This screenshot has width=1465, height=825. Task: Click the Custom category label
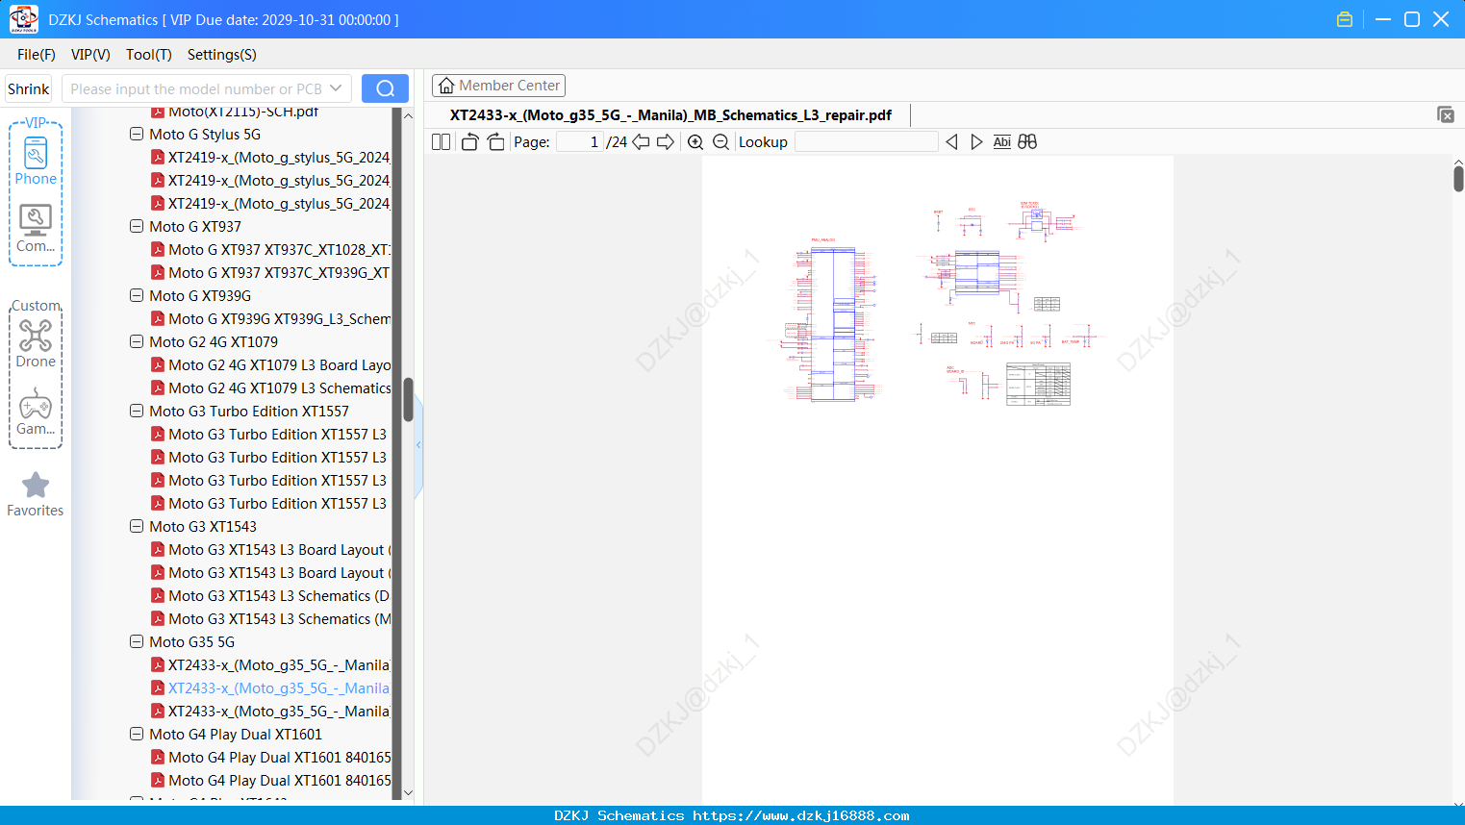pyautogui.click(x=37, y=306)
